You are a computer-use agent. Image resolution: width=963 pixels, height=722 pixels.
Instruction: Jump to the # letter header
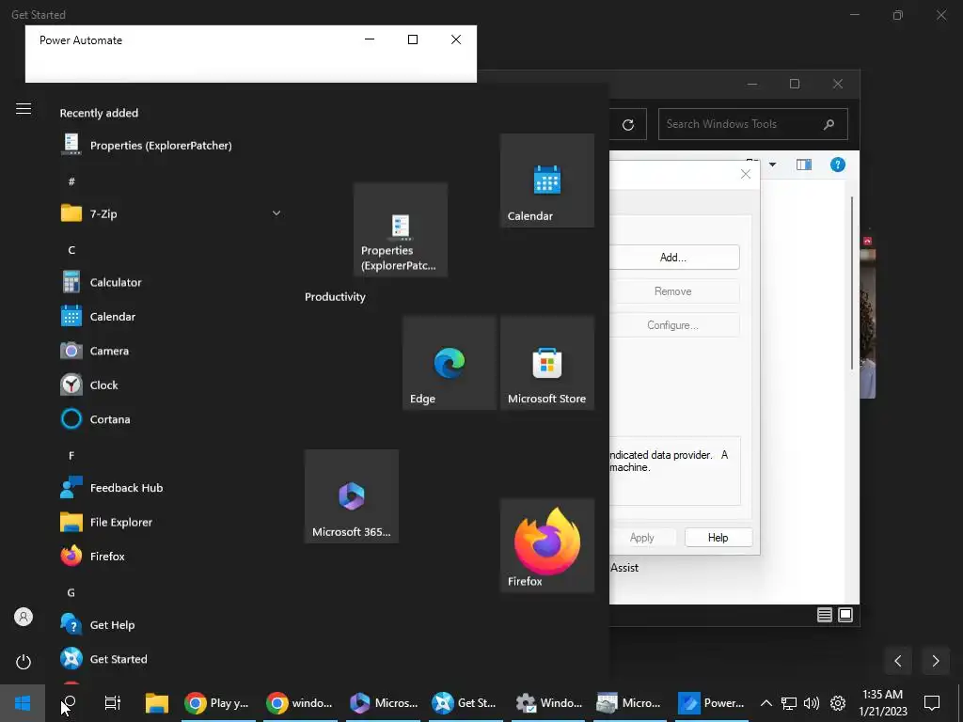pyautogui.click(x=71, y=181)
